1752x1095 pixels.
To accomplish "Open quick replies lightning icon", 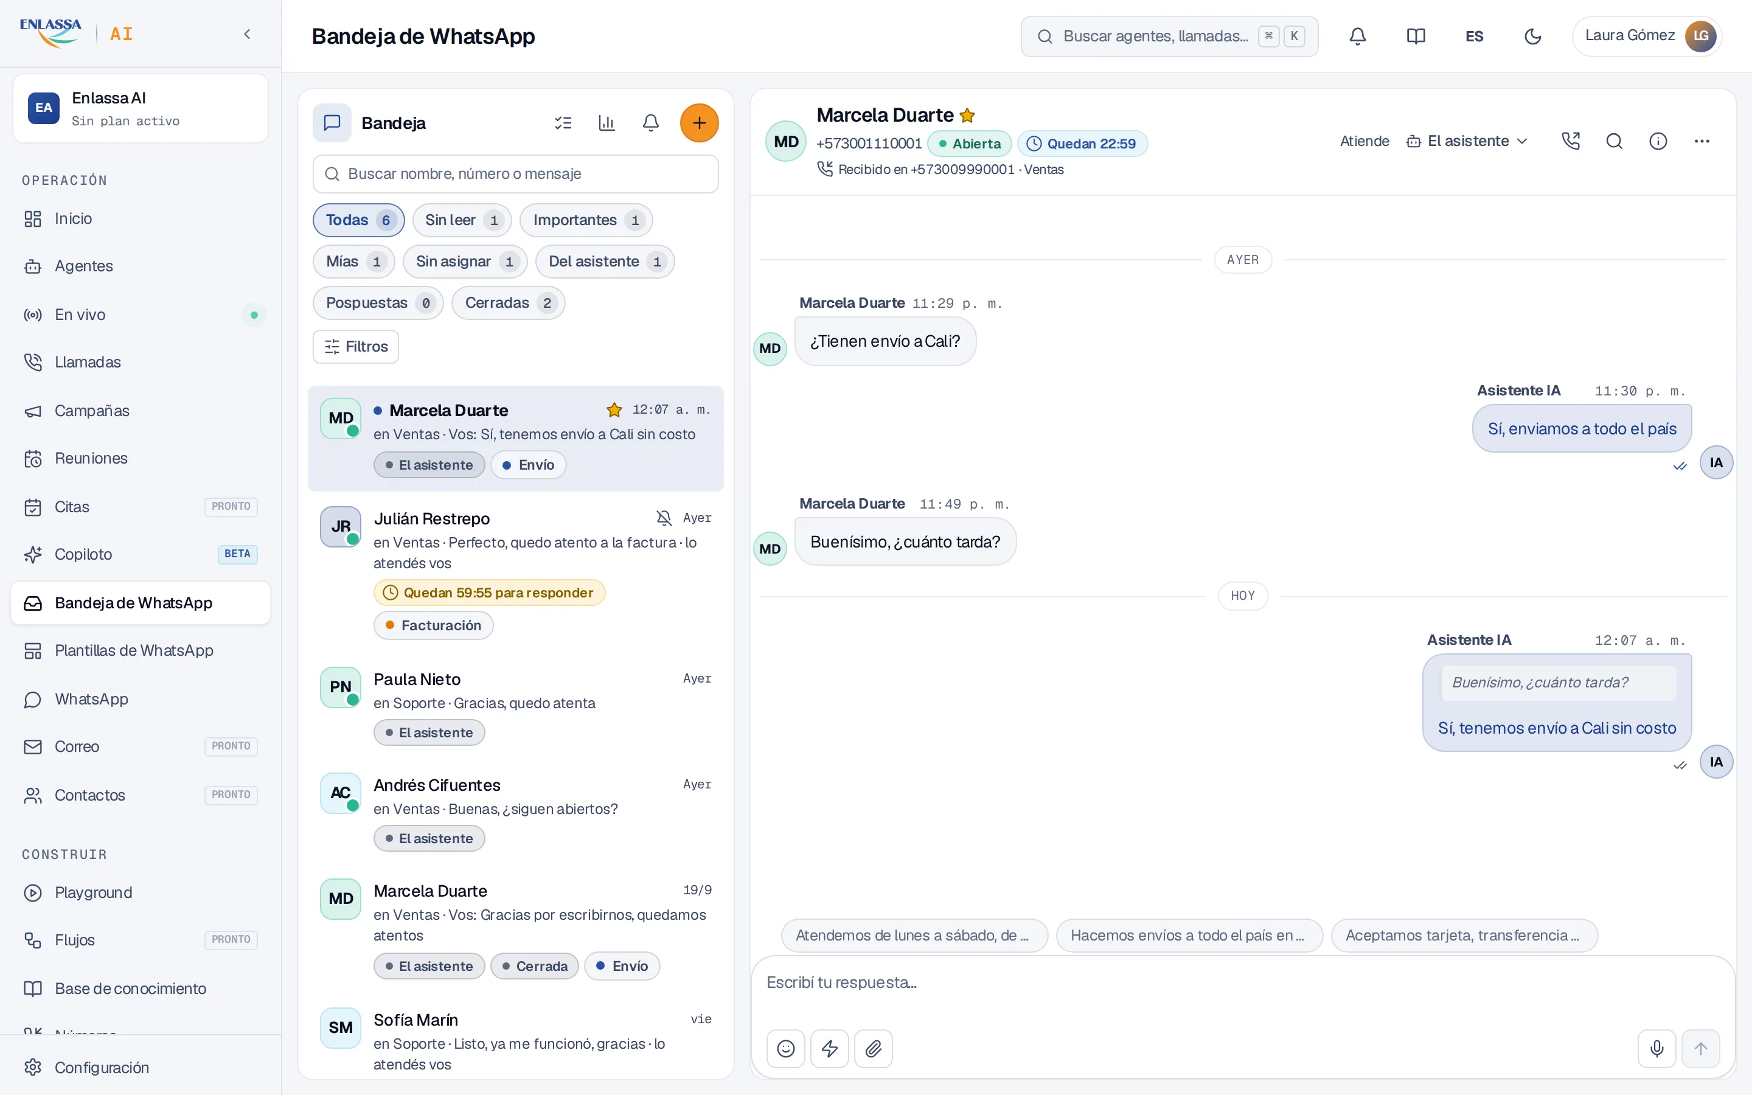I will coord(830,1048).
